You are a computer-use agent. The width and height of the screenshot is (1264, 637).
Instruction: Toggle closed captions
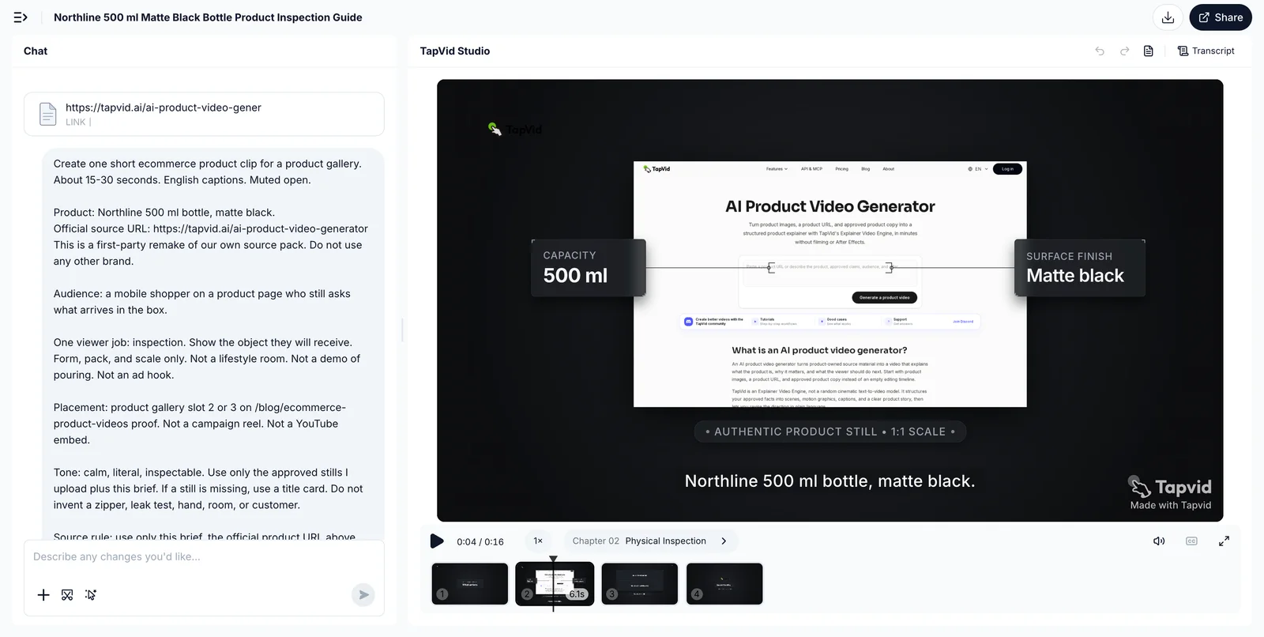1191,541
